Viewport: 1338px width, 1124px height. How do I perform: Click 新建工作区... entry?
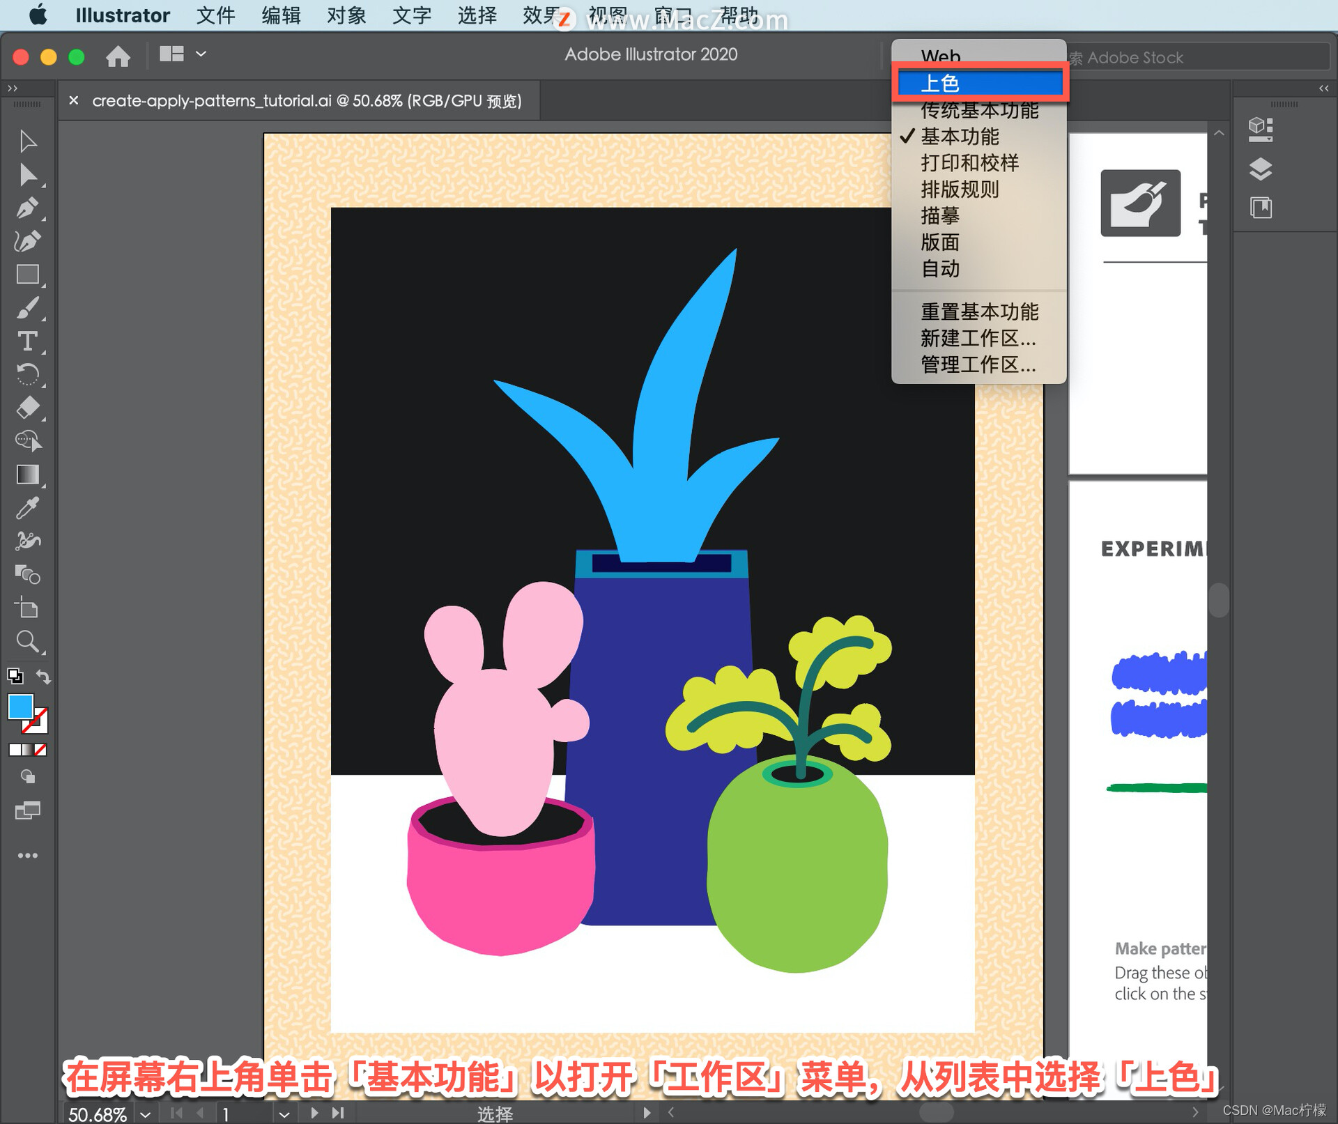(978, 339)
